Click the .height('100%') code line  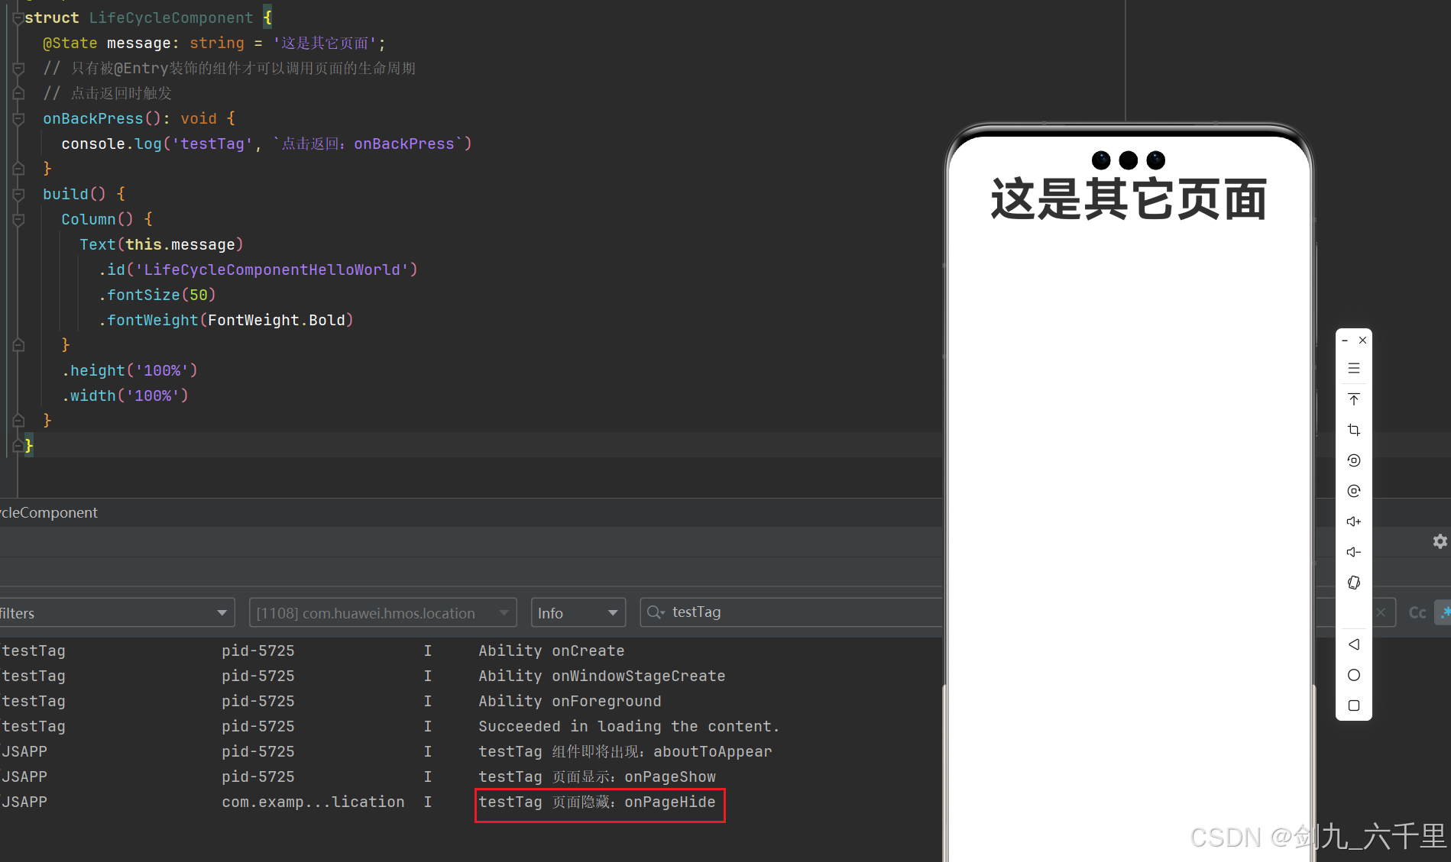click(130, 371)
